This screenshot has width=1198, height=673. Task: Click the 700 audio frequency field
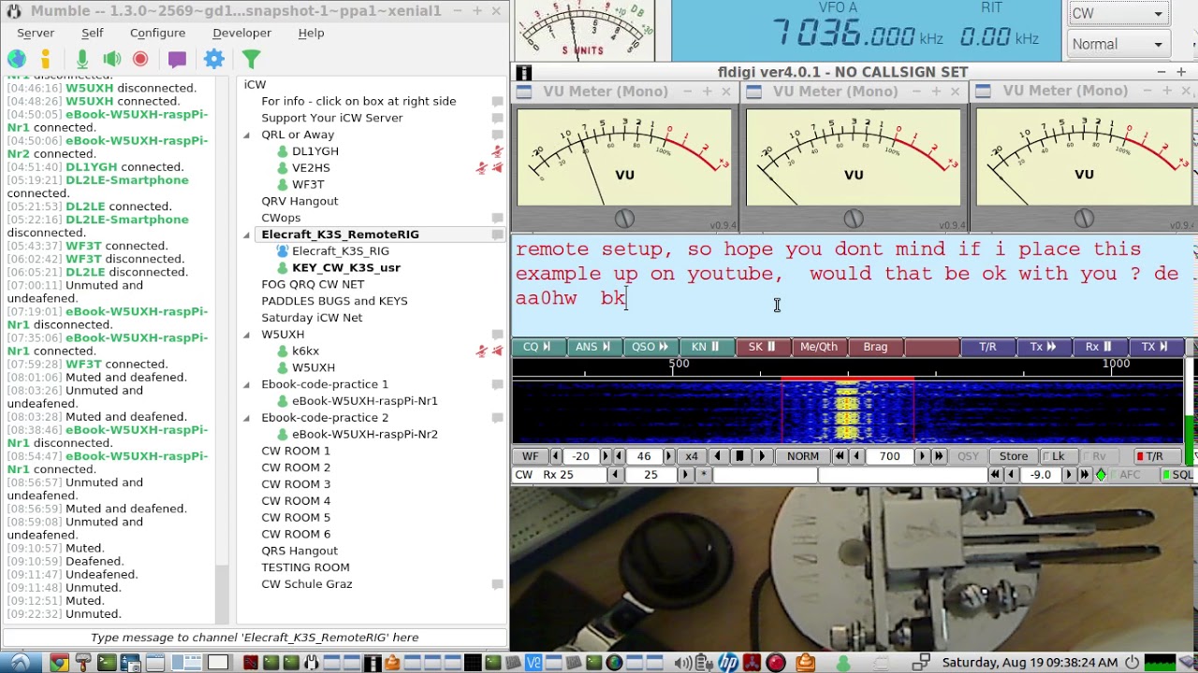coord(889,456)
